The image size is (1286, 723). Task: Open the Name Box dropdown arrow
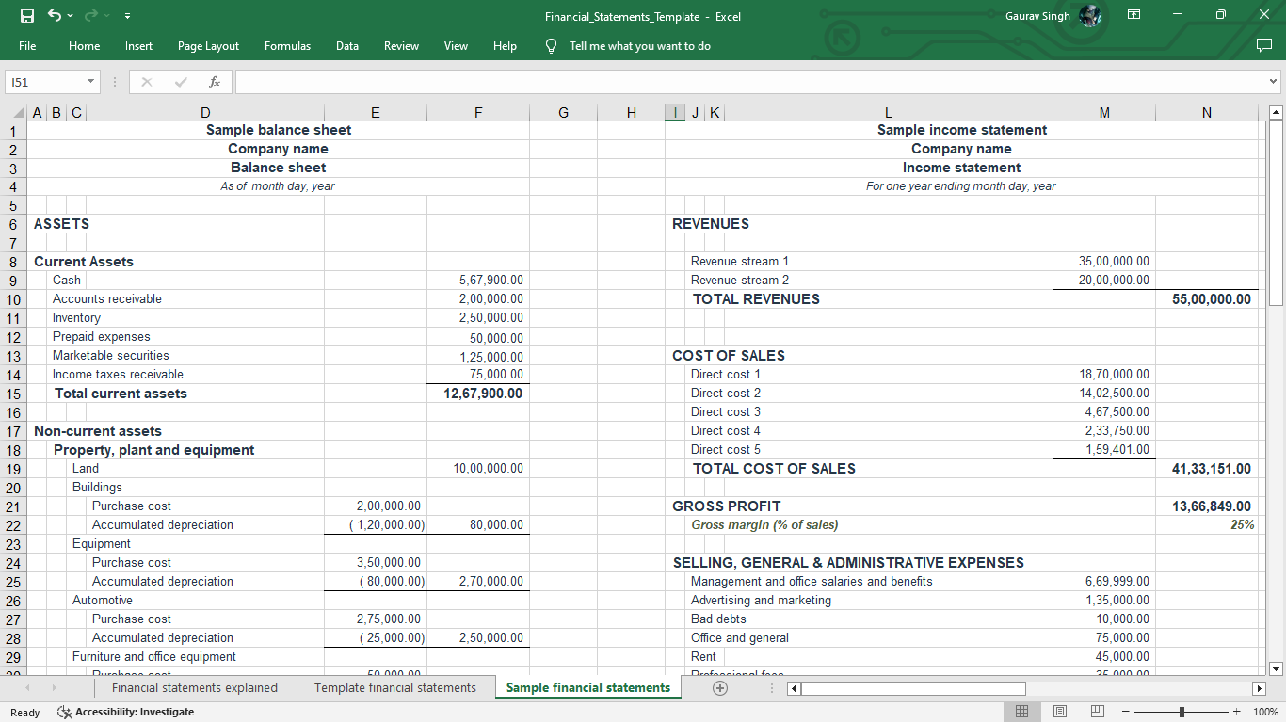pyautogui.click(x=90, y=82)
